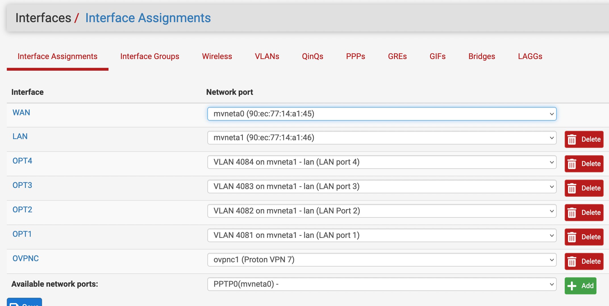Open the OPT1 interface link
Image resolution: width=609 pixels, height=306 pixels.
pyautogui.click(x=22, y=234)
